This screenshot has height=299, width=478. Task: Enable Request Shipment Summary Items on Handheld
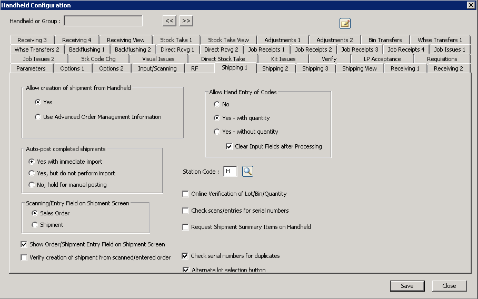pyautogui.click(x=185, y=227)
